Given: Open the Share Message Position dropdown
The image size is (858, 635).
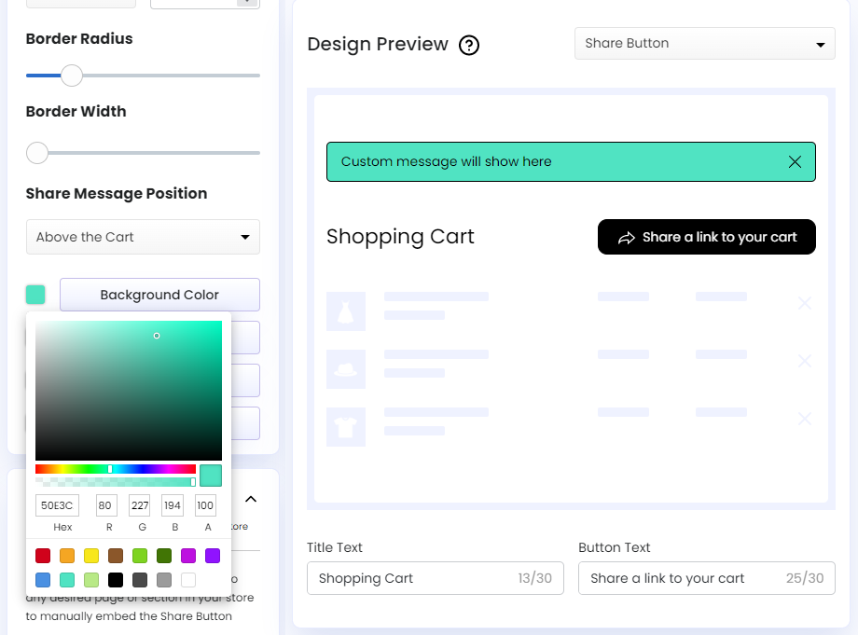Looking at the screenshot, I should (142, 237).
